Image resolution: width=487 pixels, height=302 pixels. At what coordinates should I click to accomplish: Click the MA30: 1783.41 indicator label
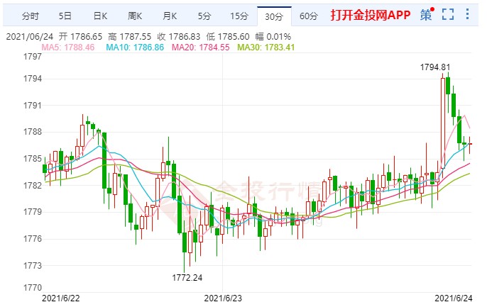266,47
